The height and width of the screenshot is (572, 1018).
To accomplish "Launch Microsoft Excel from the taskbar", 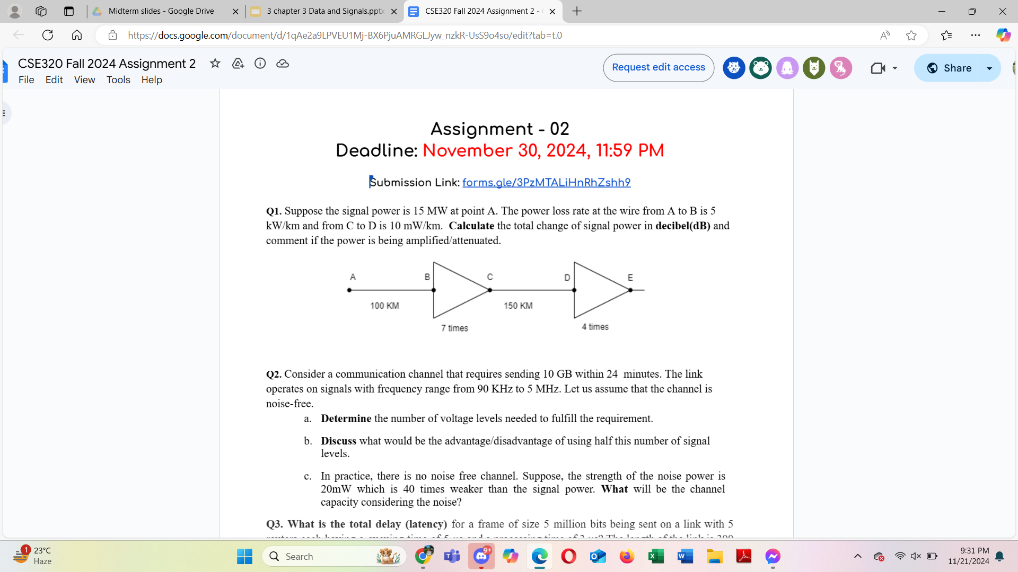I will click(x=656, y=556).
